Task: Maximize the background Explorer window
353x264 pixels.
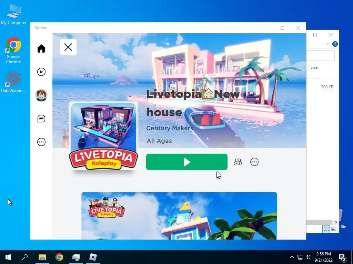Action: tap(315, 35)
